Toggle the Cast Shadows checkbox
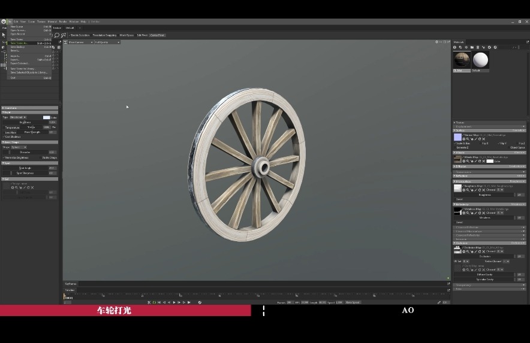The height and width of the screenshot is (343, 530). click(x=5, y=136)
